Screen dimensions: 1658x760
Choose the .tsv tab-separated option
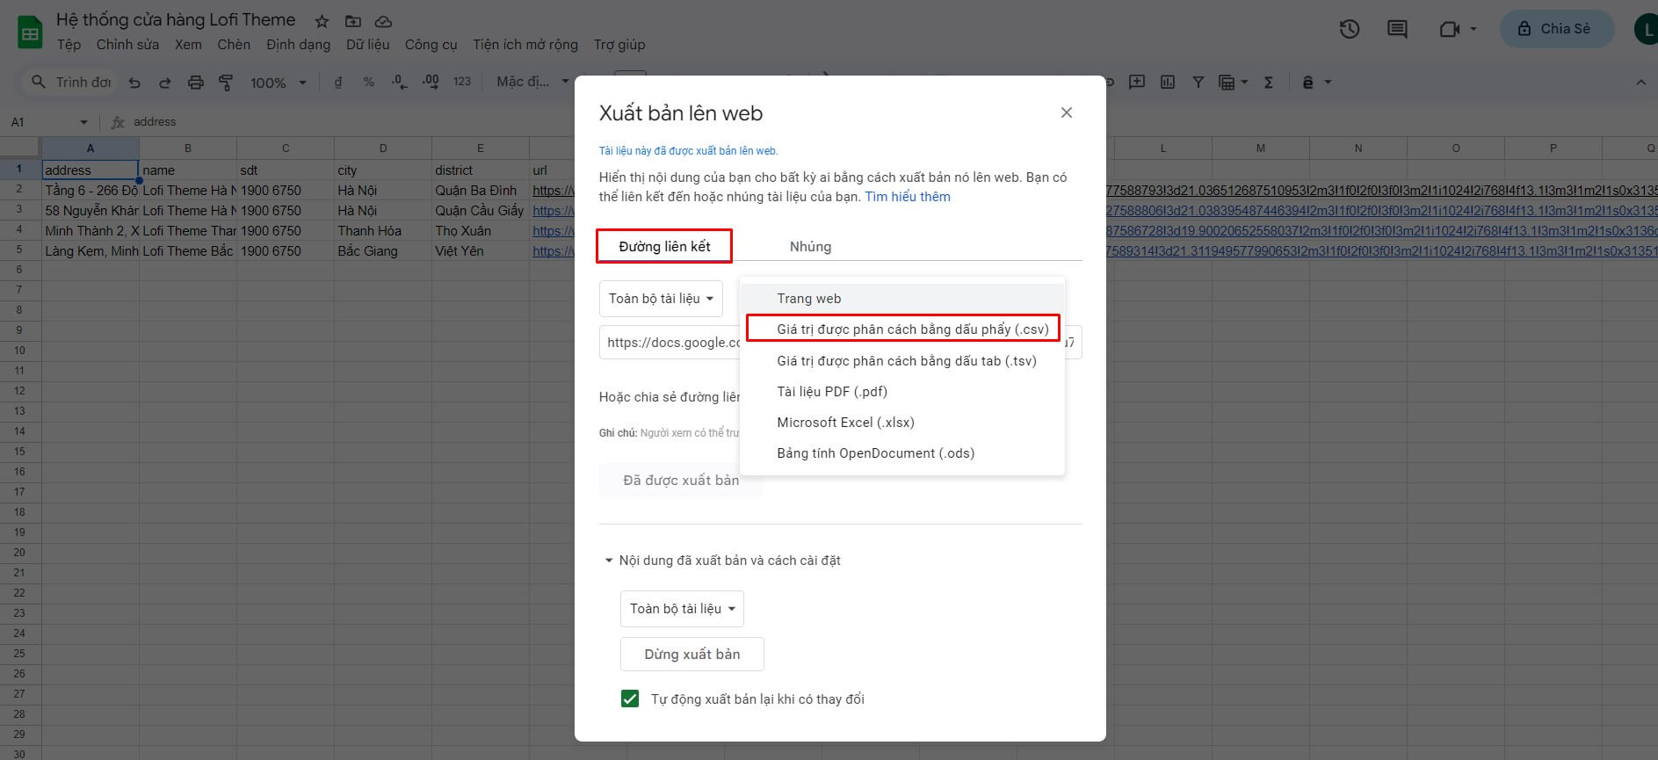point(902,360)
